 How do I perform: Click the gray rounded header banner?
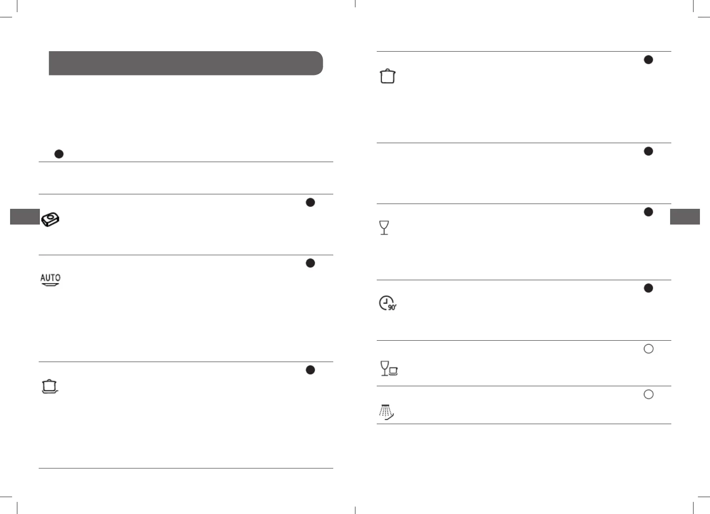186,63
